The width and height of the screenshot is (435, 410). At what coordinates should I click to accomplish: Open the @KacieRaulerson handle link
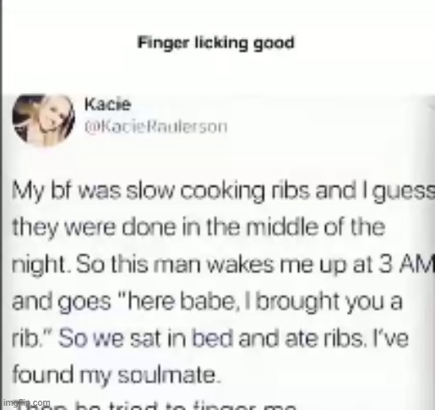[156, 127]
